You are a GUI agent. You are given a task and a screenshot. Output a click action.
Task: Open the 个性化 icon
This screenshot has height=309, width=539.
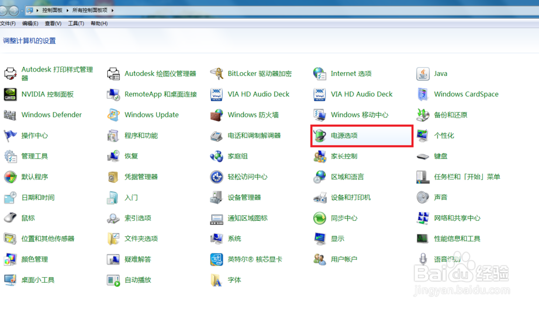(x=423, y=135)
